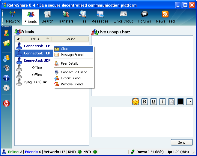Click the Chat menu entry icon
This screenshot has width=197, height=156.
(57, 49)
